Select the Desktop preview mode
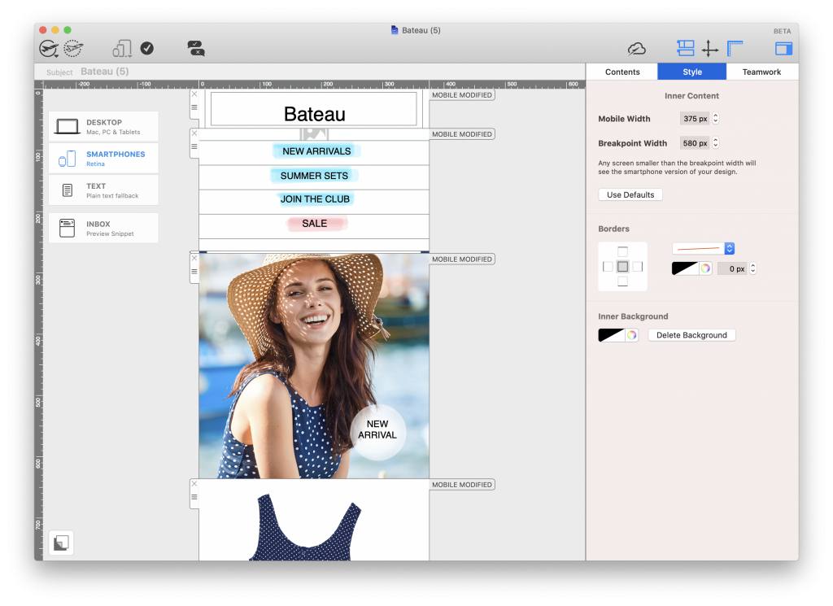Image resolution: width=833 pixels, height=606 pixels. tap(103, 126)
